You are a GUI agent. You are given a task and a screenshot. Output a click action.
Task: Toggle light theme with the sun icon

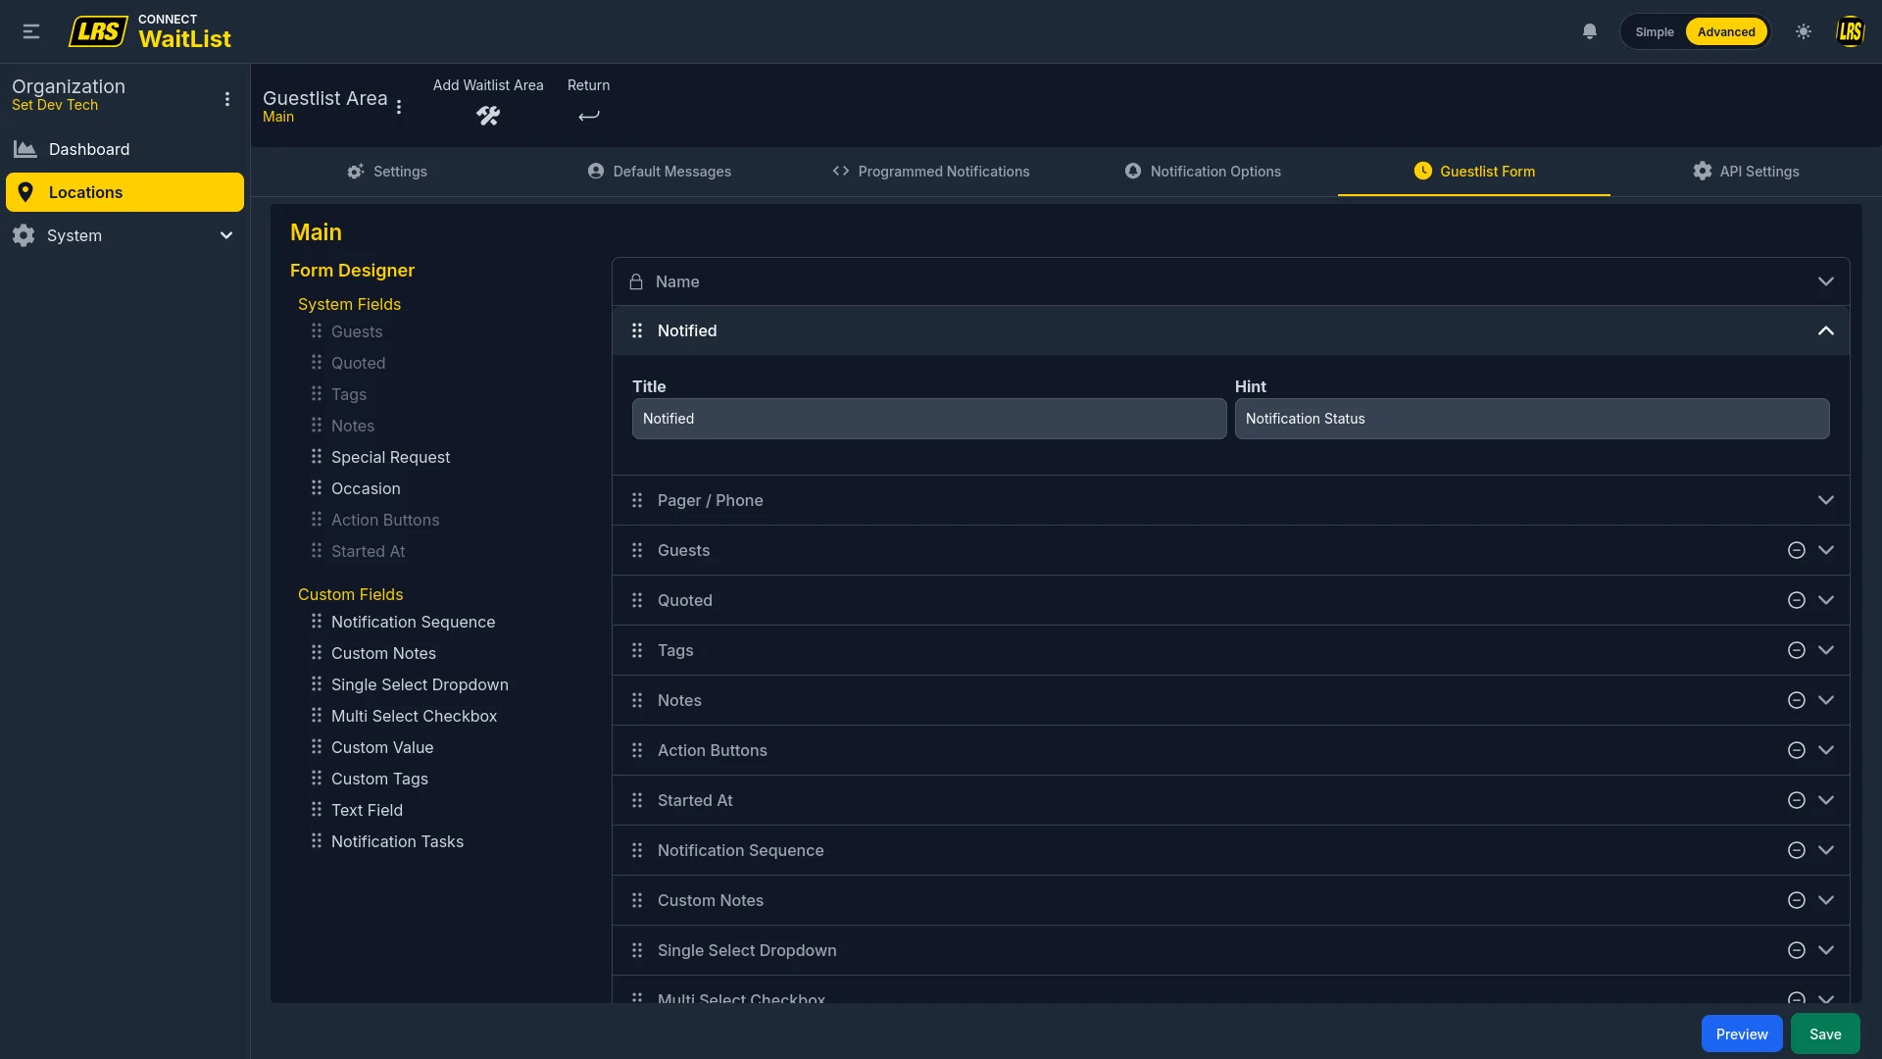tap(1804, 31)
